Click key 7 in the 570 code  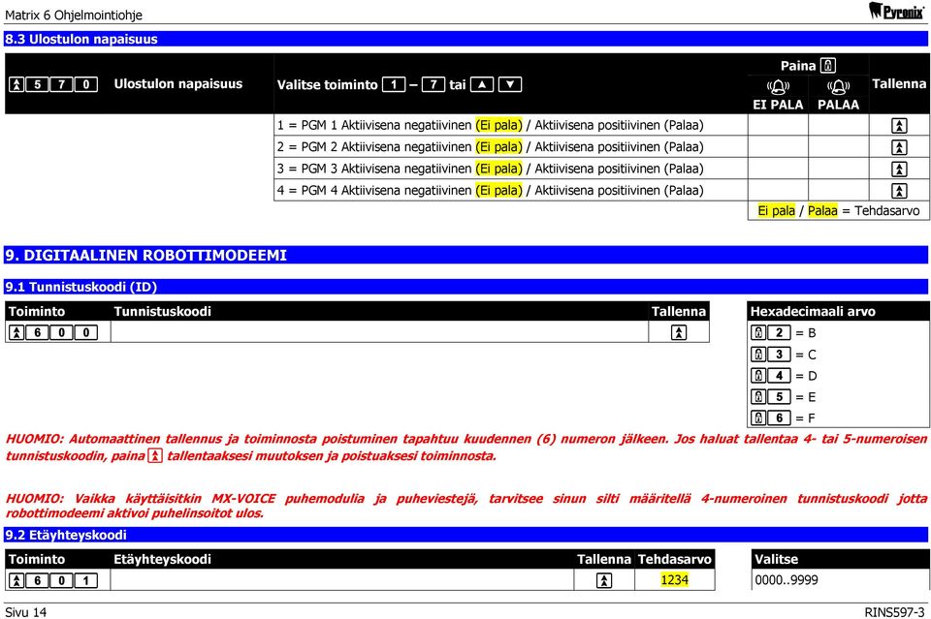(61, 84)
